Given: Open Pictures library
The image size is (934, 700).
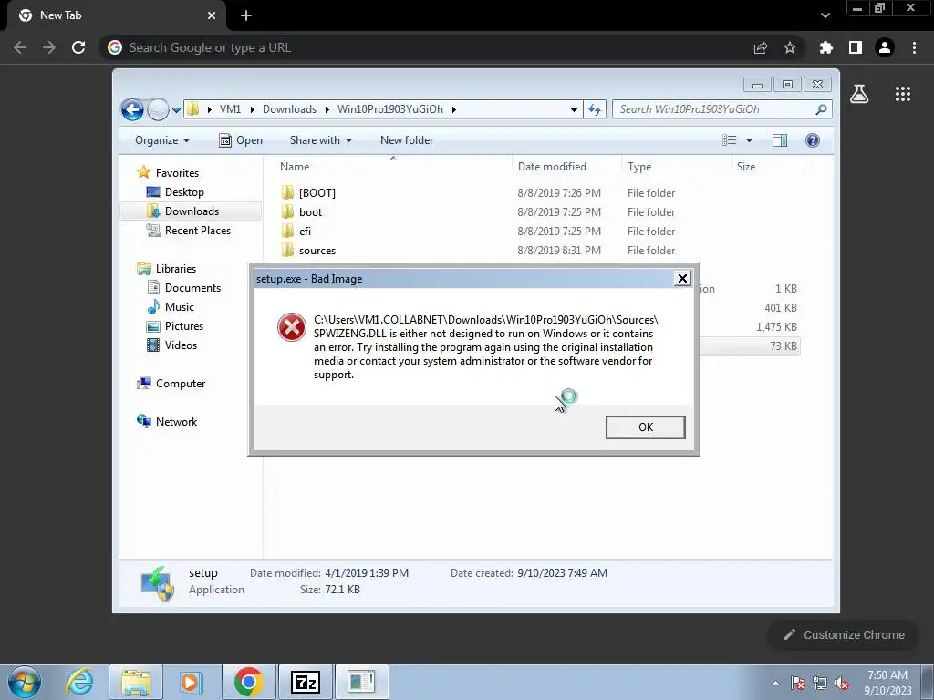Looking at the screenshot, I should pos(184,326).
